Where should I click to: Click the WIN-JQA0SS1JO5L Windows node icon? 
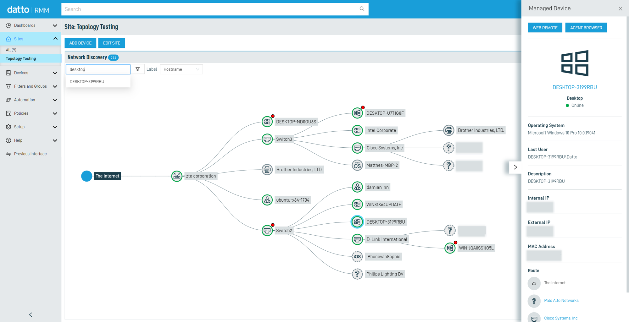point(450,248)
